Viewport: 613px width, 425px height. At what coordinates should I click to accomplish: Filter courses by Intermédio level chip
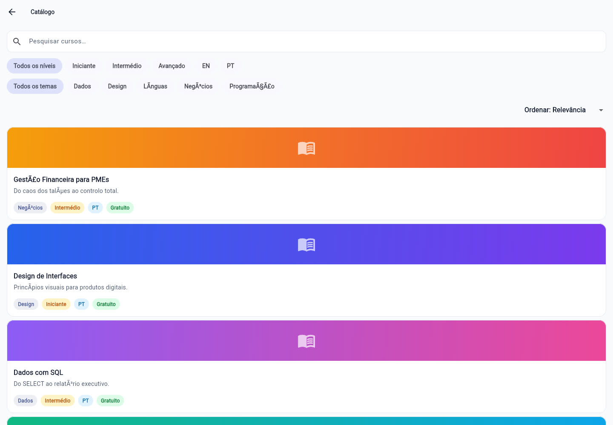click(127, 66)
